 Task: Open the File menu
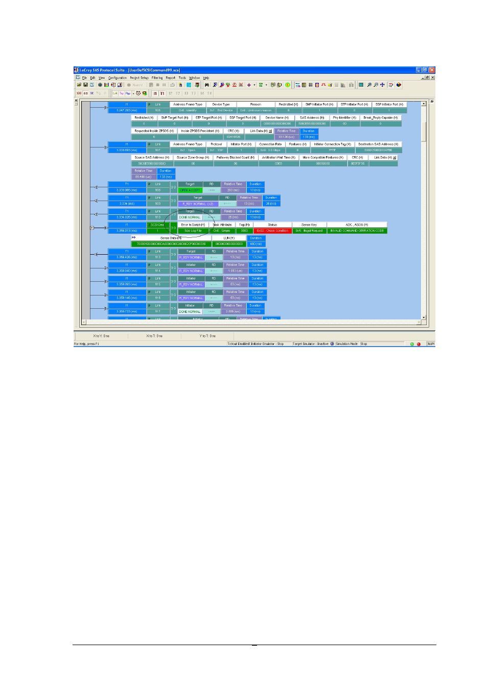click(x=84, y=78)
